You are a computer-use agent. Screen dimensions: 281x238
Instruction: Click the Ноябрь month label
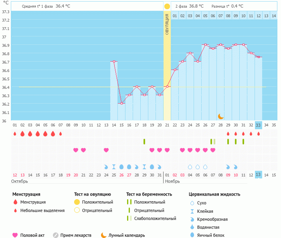pos(172,181)
